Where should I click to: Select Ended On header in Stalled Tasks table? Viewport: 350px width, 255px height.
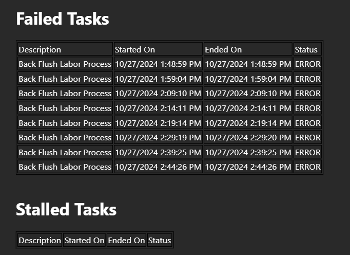coord(126,240)
